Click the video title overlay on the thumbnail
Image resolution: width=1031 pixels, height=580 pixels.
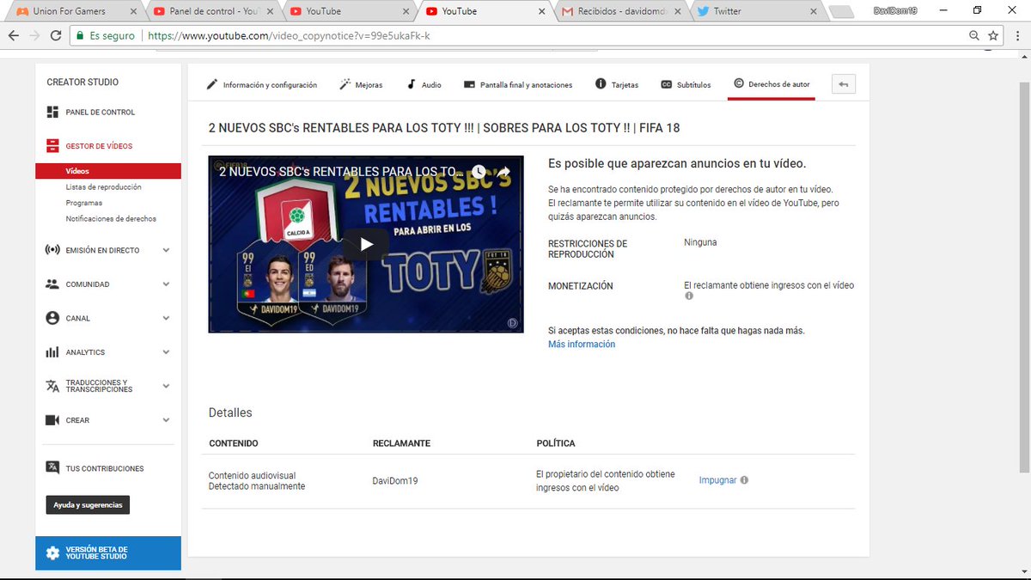340,172
